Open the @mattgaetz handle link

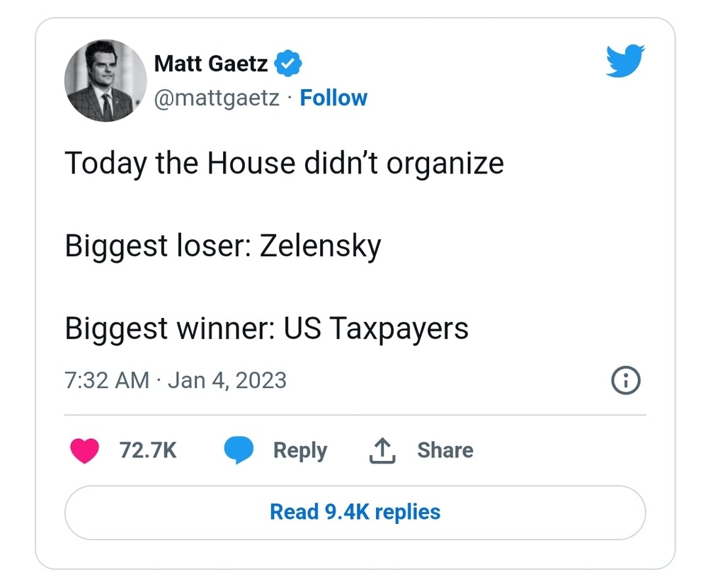click(x=217, y=98)
